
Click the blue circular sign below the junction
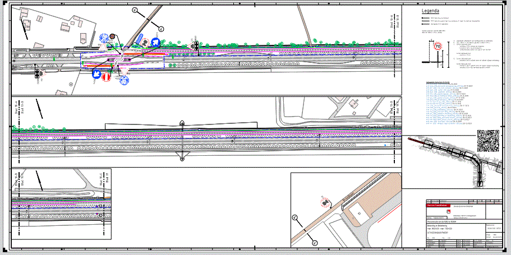[x=125, y=81]
